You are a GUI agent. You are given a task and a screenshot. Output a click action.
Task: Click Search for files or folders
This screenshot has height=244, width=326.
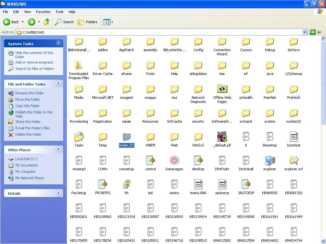(x=34, y=69)
